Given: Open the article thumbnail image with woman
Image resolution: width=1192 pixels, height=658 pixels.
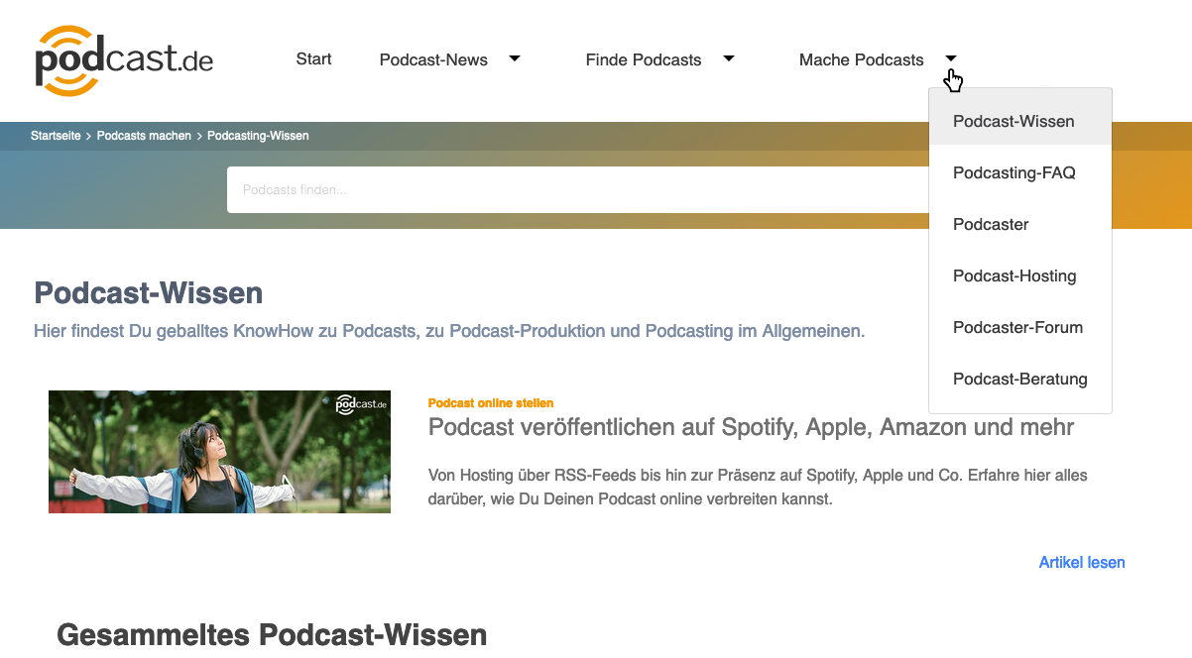Looking at the screenshot, I should pos(219,452).
